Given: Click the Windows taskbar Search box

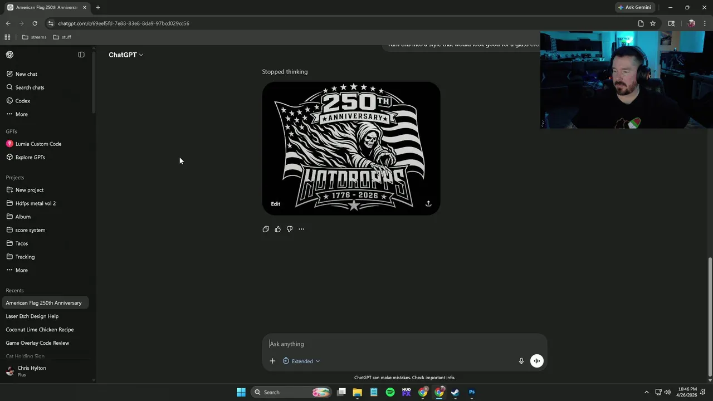Looking at the screenshot, I should [291, 392].
